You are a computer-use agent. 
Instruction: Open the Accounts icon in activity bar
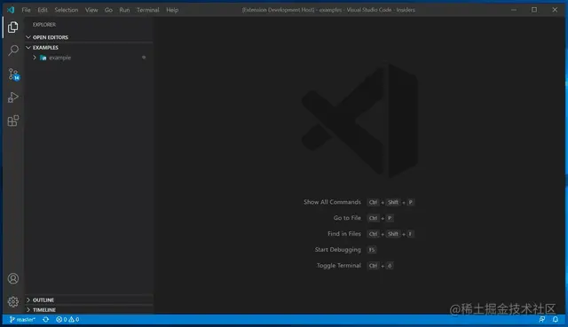coord(13,278)
